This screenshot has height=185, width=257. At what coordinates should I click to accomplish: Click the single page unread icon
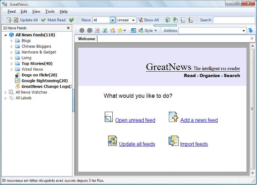point(183,20)
